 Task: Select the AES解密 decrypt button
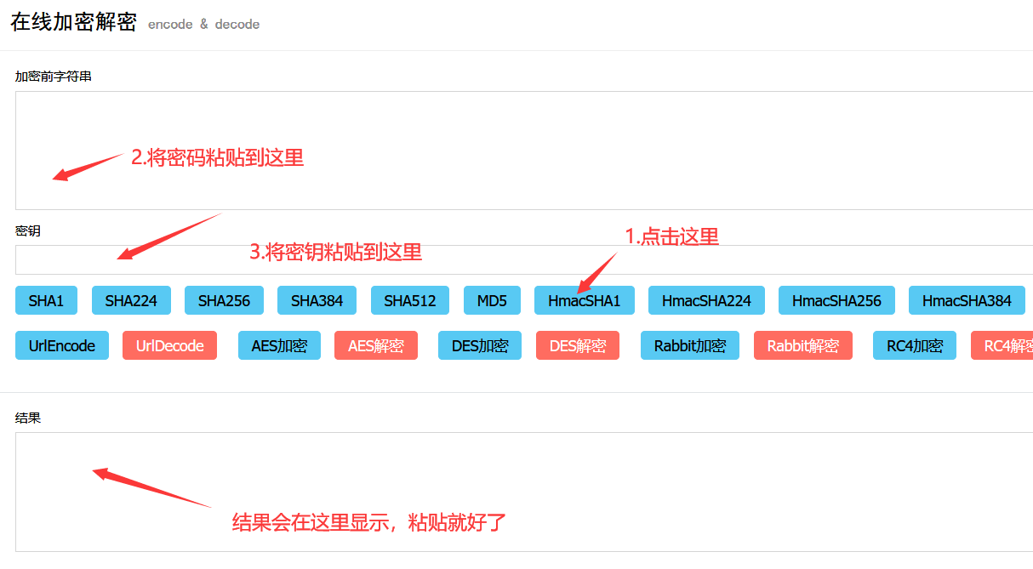376,345
